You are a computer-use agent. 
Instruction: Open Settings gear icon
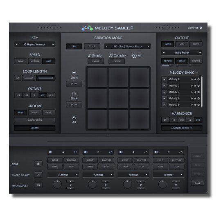[x=201, y=28]
